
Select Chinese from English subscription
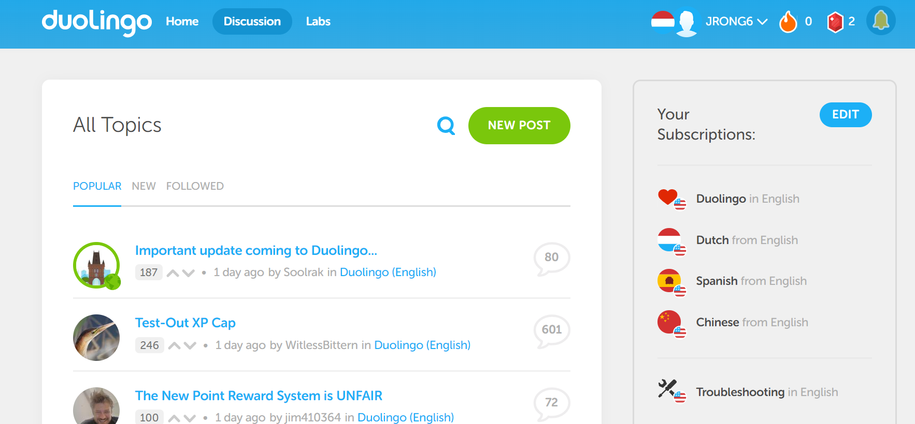point(751,322)
